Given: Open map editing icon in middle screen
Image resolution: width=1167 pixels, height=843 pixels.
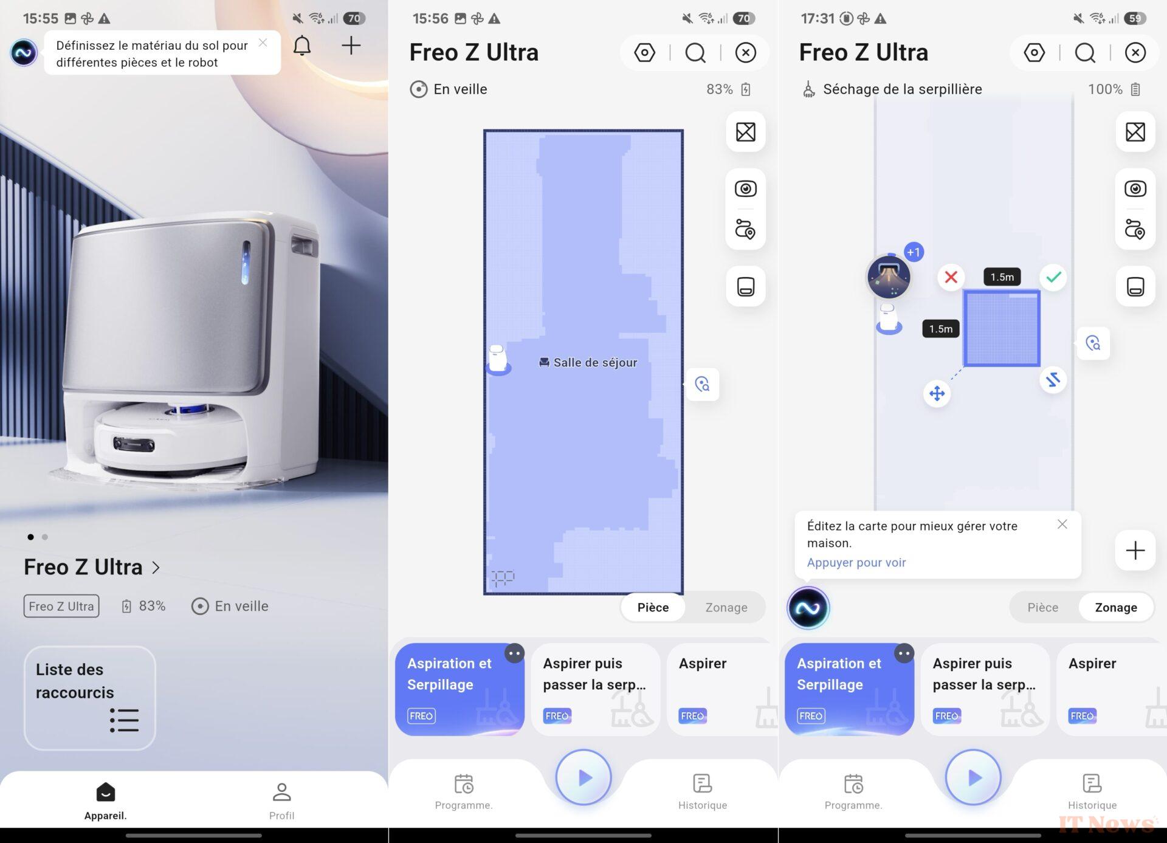Looking at the screenshot, I should (746, 132).
